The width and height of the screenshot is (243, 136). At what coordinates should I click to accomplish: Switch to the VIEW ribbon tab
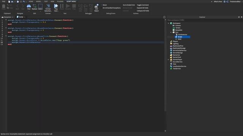(52, 2)
